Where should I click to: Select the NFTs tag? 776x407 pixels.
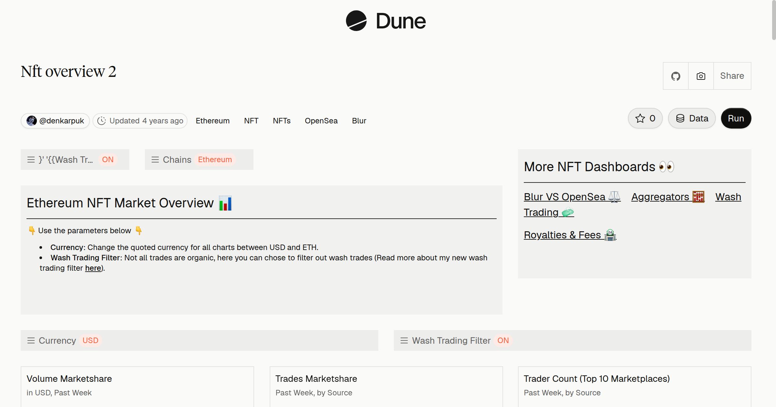coord(282,121)
